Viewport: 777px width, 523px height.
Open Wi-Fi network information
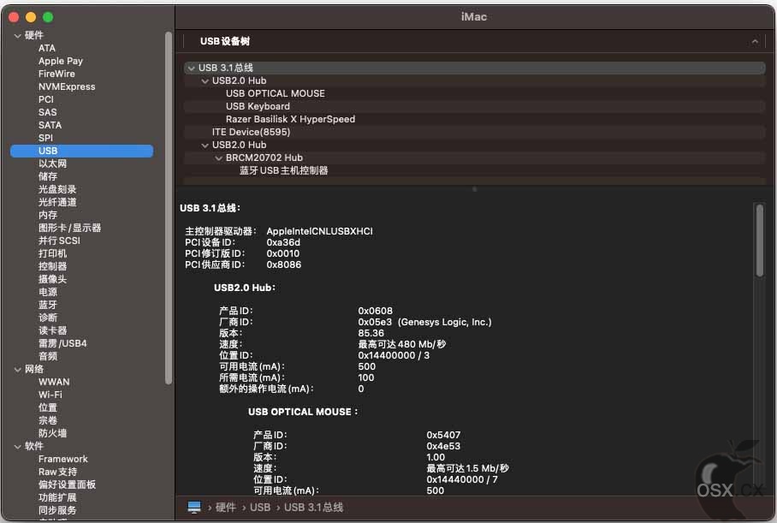coord(50,395)
